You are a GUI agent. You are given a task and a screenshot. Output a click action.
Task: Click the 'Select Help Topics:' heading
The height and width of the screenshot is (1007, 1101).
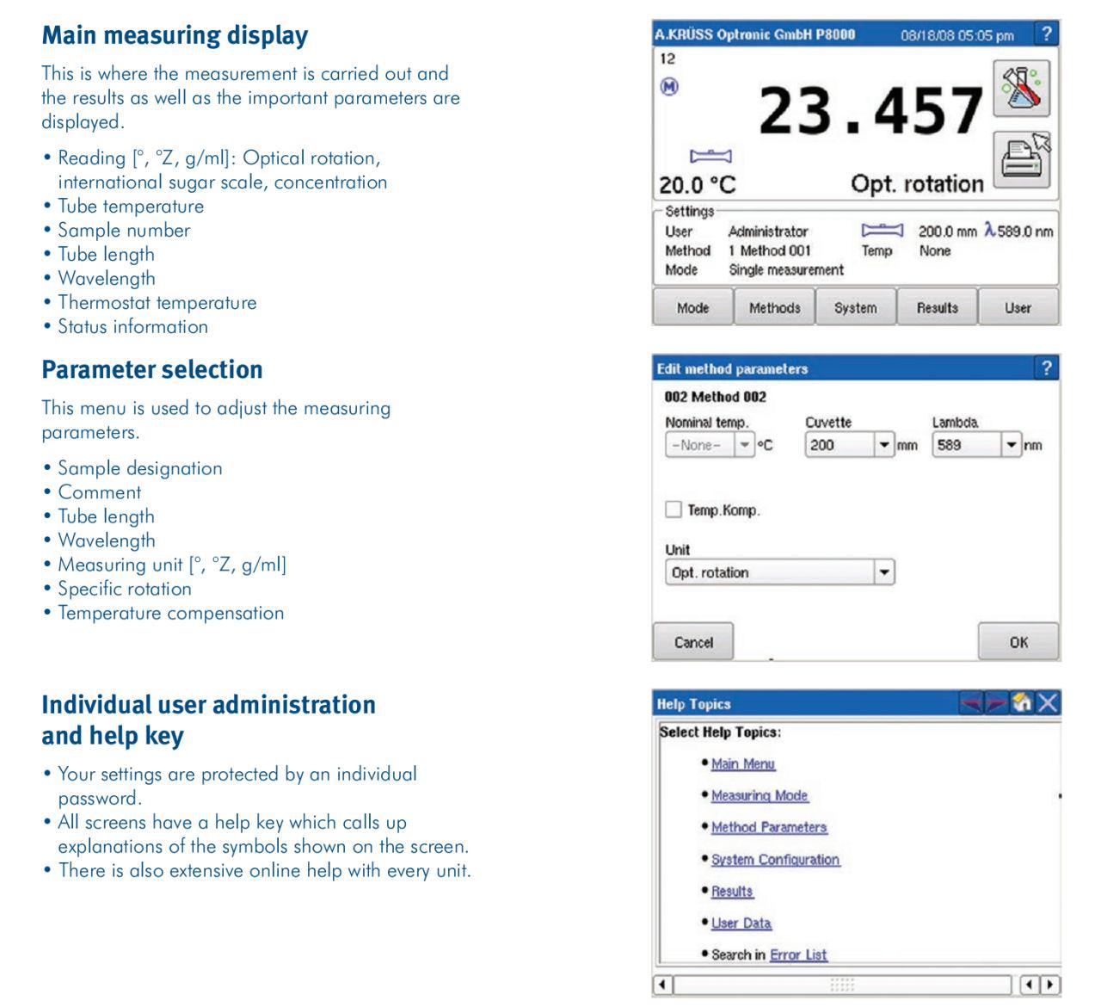[720, 732]
